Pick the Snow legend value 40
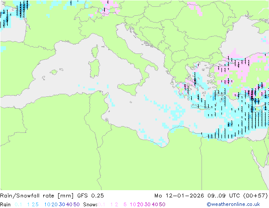269x208 pixels. point(155,205)
